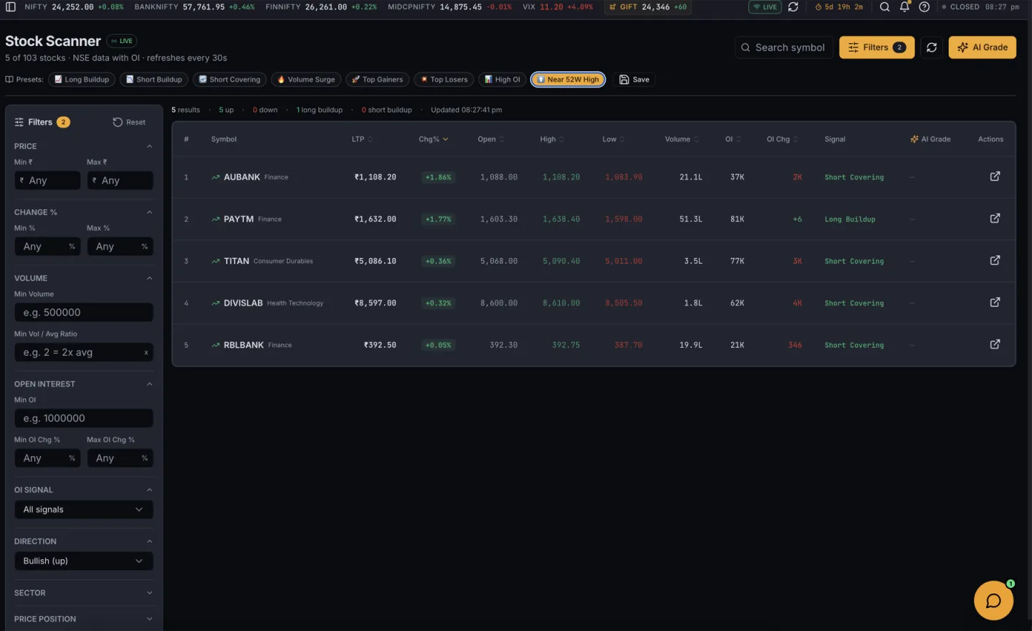Expand the SECTOR filter section
This screenshot has width=1032, height=631.
pos(83,593)
